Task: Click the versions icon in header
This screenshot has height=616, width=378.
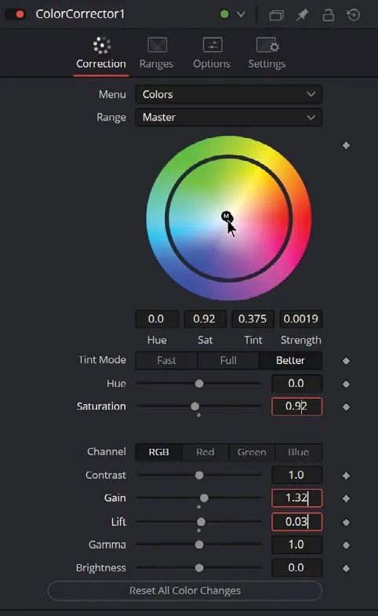Action: (x=276, y=15)
